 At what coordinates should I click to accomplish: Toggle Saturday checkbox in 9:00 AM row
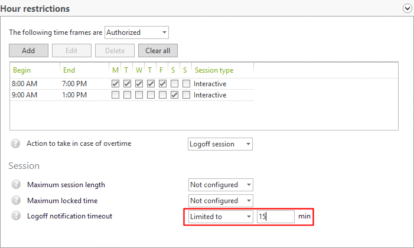click(174, 95)
